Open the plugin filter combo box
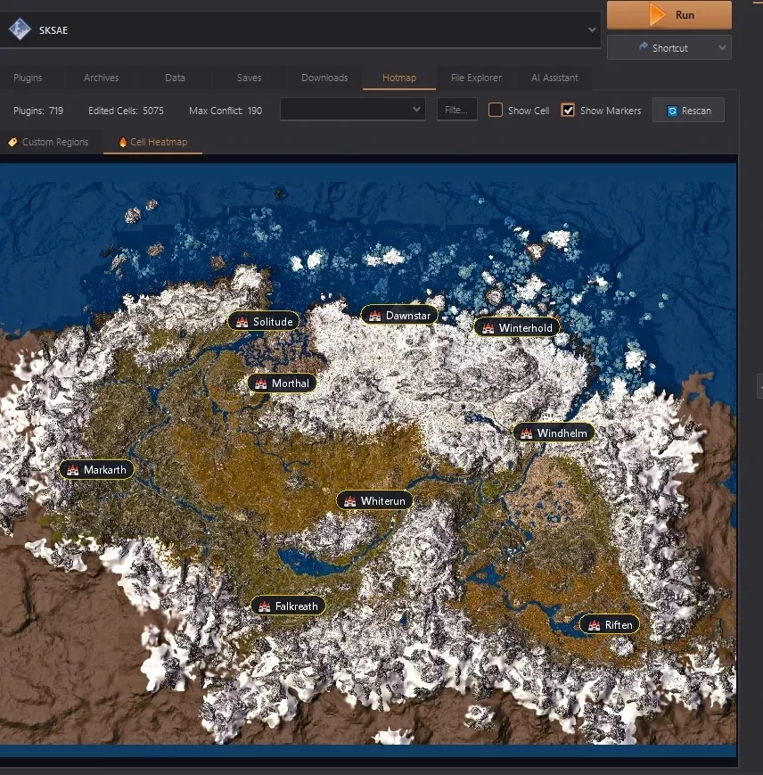Viewport: 763px width, 775px height. 353,109
